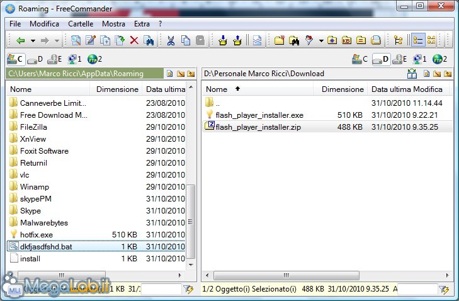Click the folder binoculars search icon
The width and height of the screenshot is (459, 301).
click(x=294, y=40)
